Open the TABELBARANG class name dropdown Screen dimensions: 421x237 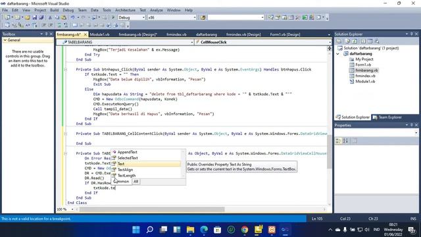[x=191, y=42]
